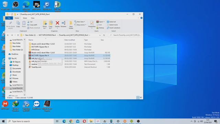The image size is (220, 124).
Task: Click the Paste ribbon icon
Action: [x=24, y=23]
